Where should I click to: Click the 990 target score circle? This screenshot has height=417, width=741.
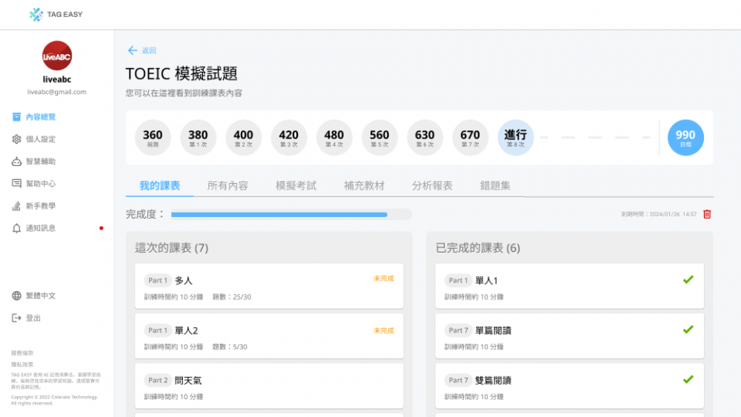685,137
